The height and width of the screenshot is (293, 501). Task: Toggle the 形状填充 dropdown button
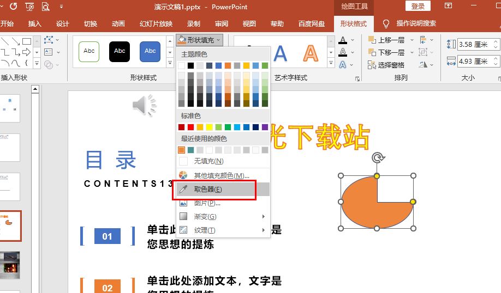coord(200,40)
